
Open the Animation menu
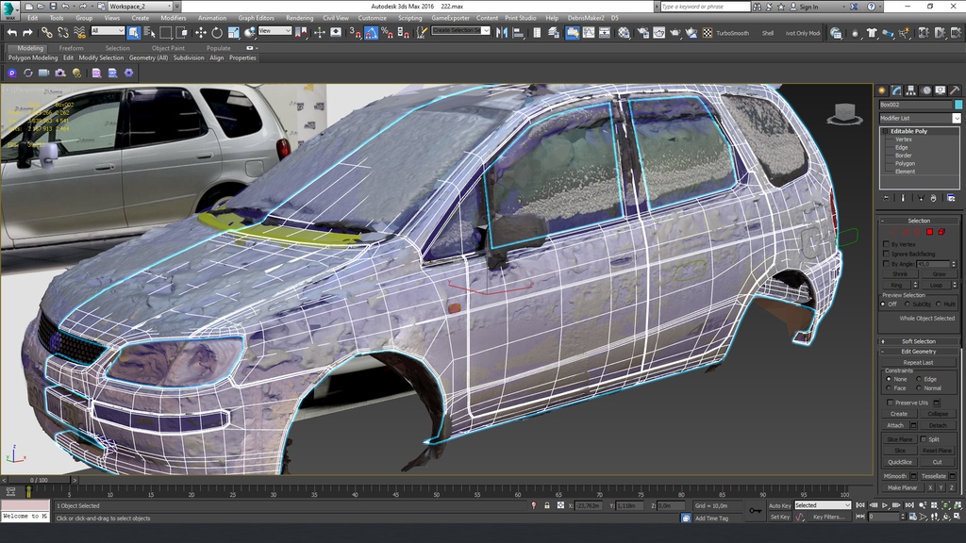tap(211, 17)
